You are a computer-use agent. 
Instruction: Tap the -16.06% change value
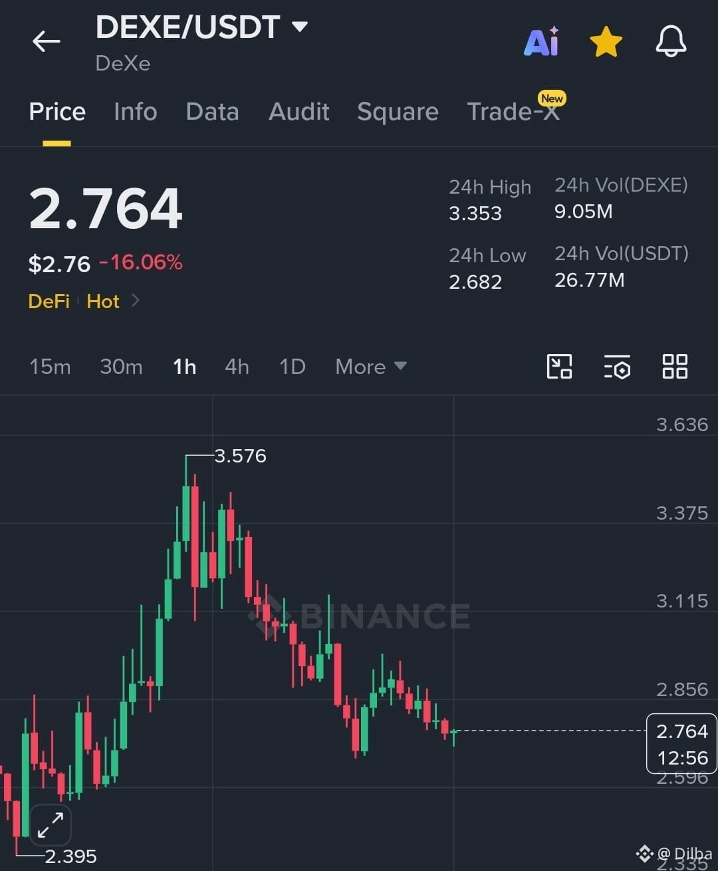(x=140, y=262)
